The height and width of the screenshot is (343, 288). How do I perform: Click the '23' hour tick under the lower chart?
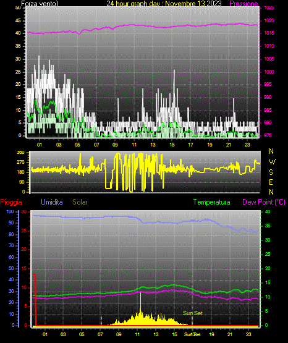pos(248,334)
